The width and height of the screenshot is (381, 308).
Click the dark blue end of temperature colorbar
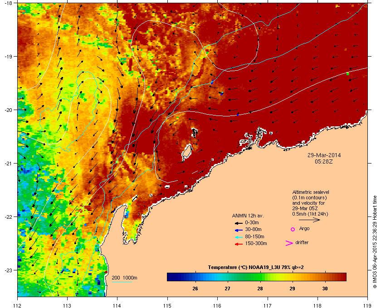click(x=171, y=277)
